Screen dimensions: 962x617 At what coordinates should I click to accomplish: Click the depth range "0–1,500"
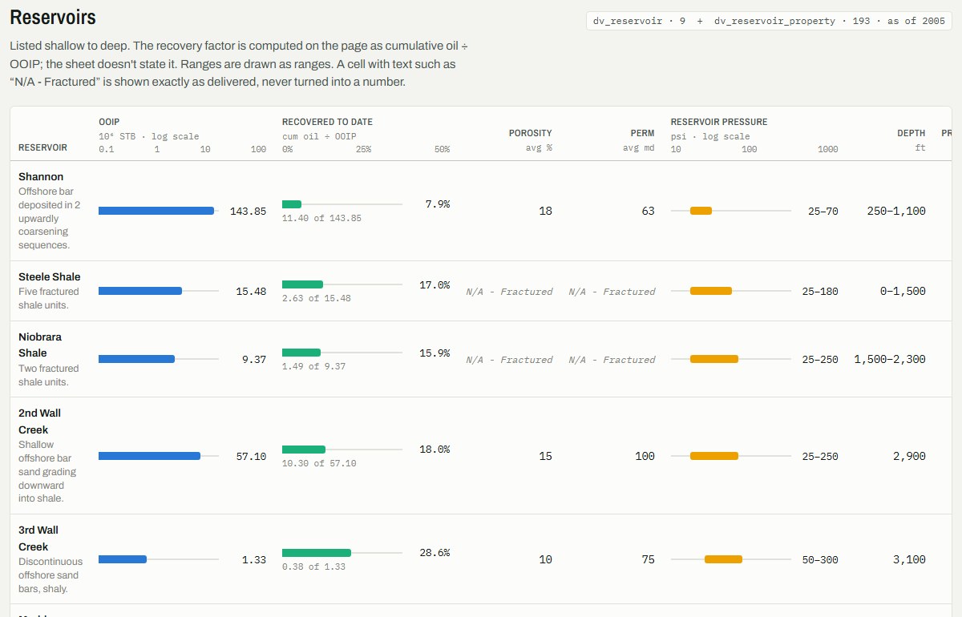click(x=903, y=291)
